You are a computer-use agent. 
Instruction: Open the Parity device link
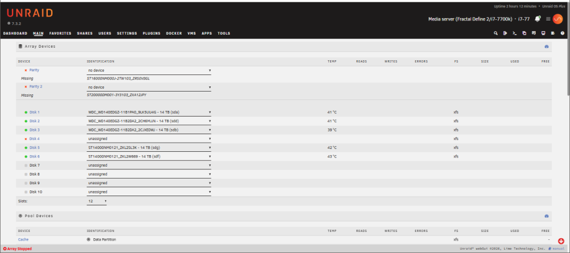pos(34,70)
